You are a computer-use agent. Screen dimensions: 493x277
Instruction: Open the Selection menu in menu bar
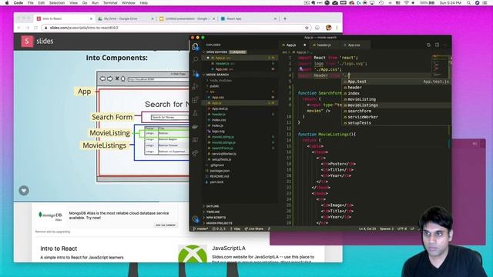coord(57,2)
